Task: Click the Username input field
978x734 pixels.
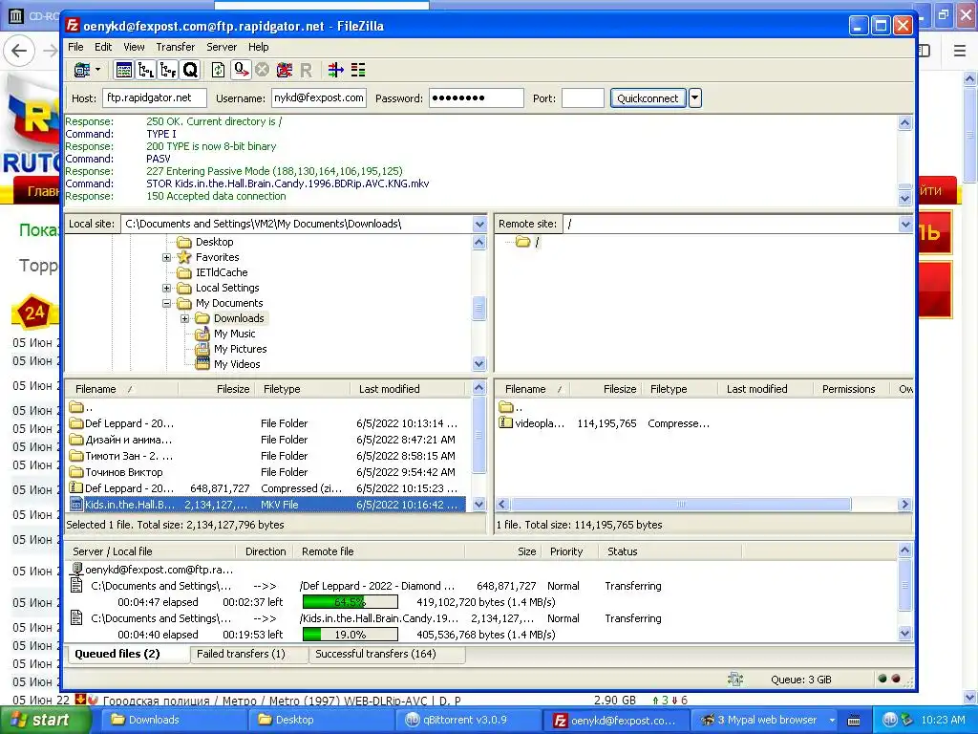Action: coord(319,98)
